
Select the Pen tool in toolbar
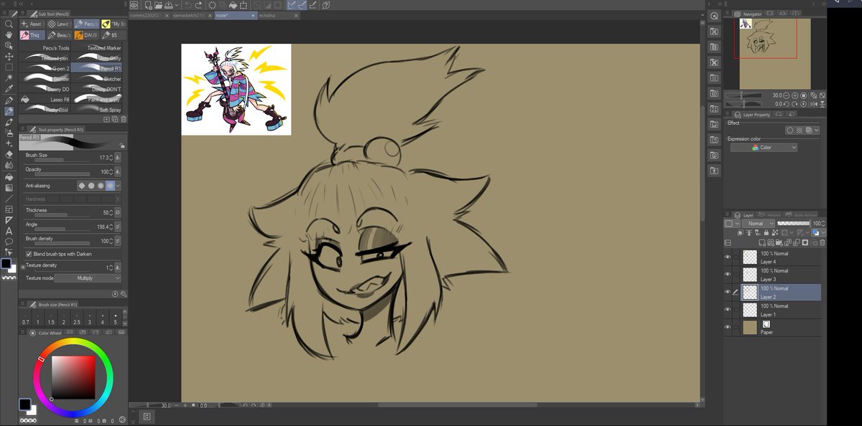click(9, 100)
